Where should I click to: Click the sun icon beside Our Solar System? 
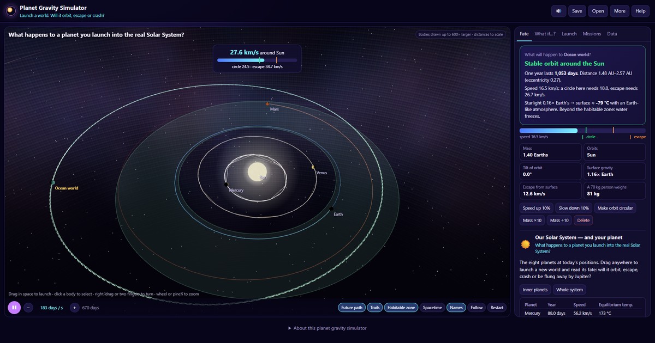pyautogui.click(x=526, y=244)
